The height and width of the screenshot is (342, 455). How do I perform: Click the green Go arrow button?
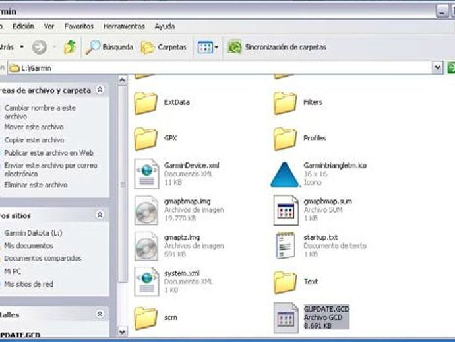450,68
